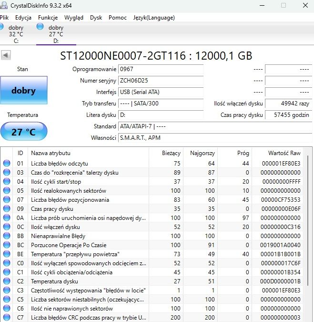Click raw value 00000CF75353
Viewport: 314px width, 322px height.
[x=281, y=199]
